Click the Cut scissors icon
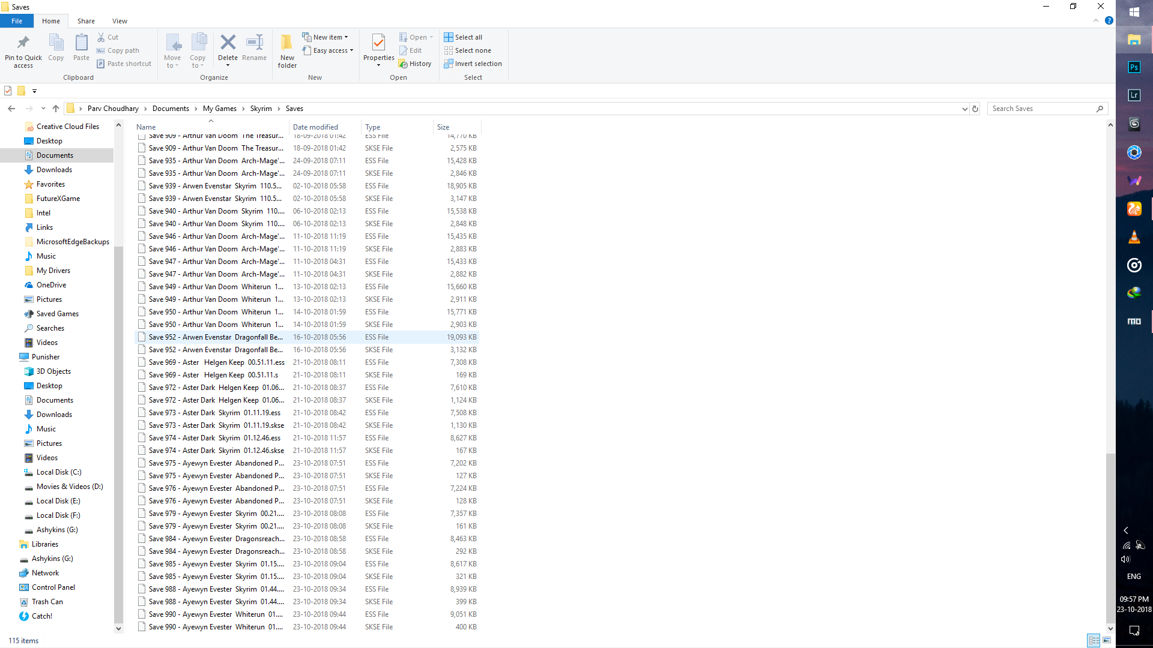The height and width of the screenshot is (648, 1153). (101, 37)
